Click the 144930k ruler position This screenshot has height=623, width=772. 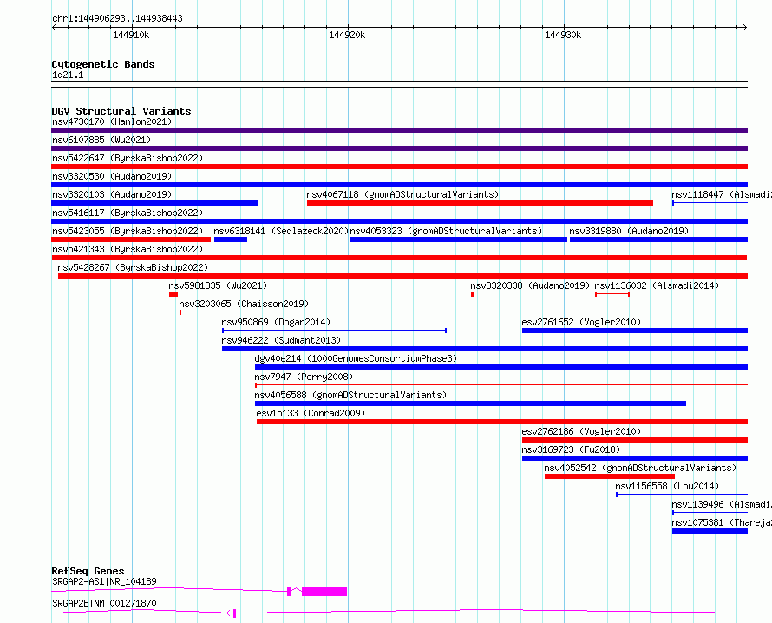click(563, 36)
